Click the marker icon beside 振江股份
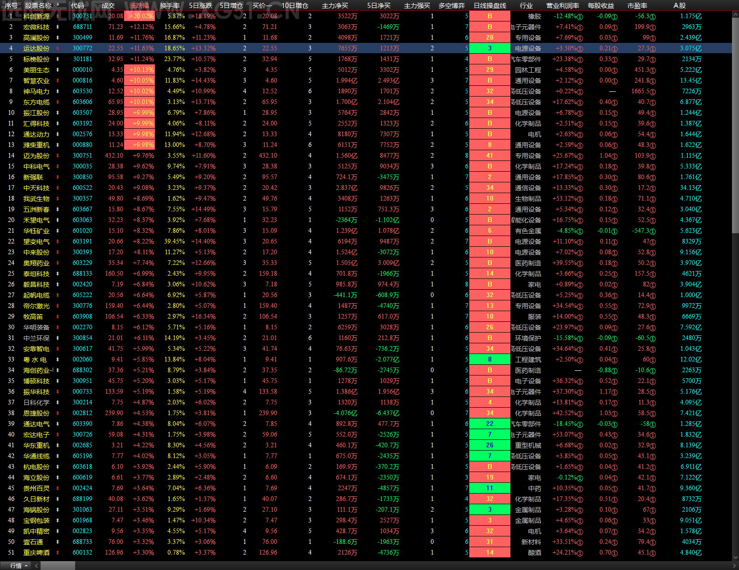The image size is (739, 570). point(58,113)
